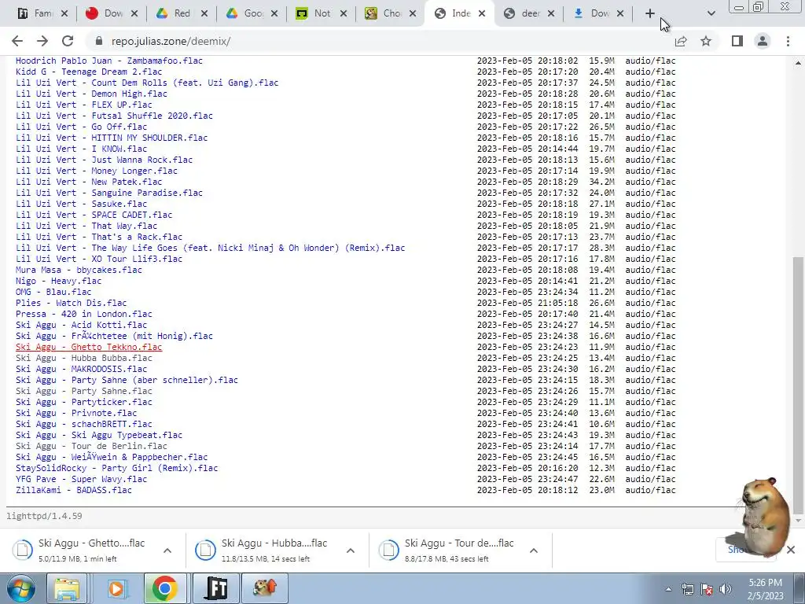Go forward to the next page
This screenshot has height=604, width=805.
(42, 41)
